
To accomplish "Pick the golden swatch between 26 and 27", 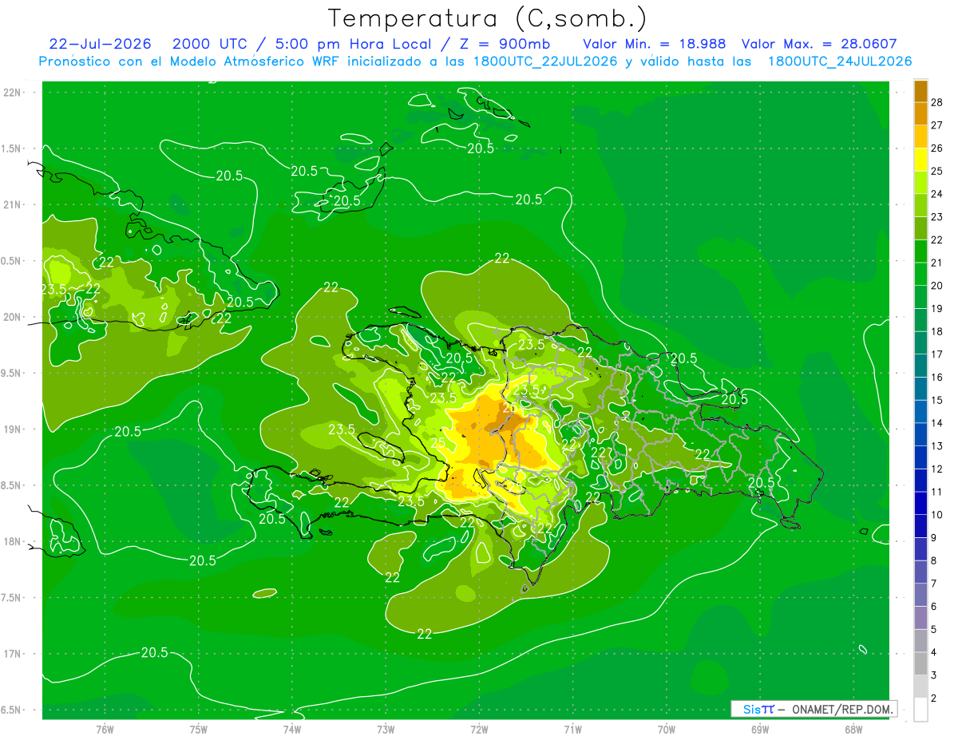I will click(x=920, y=137).
